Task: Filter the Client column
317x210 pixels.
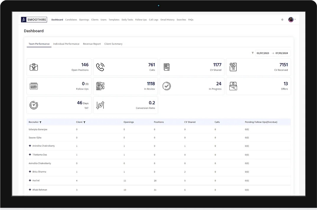Action: (84, 122)
